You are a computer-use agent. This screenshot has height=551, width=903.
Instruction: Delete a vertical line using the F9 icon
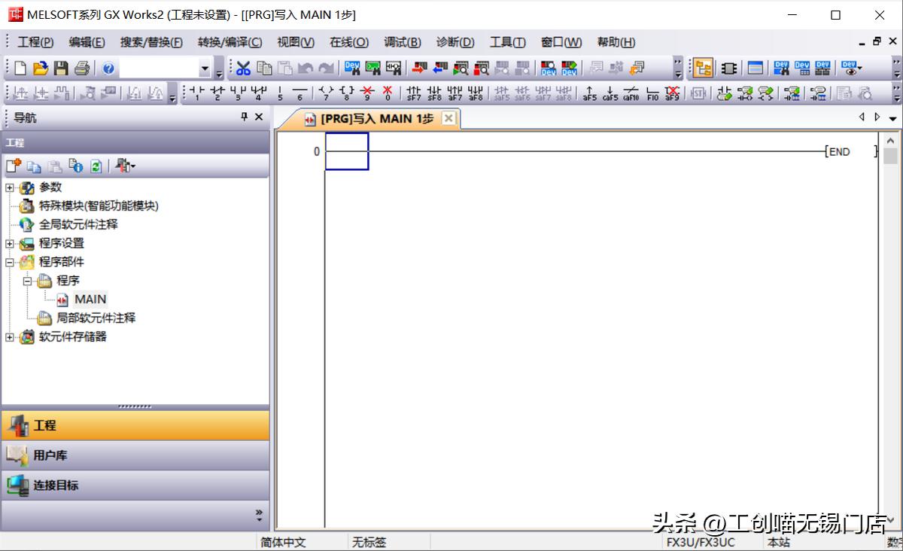pos(366,92)
